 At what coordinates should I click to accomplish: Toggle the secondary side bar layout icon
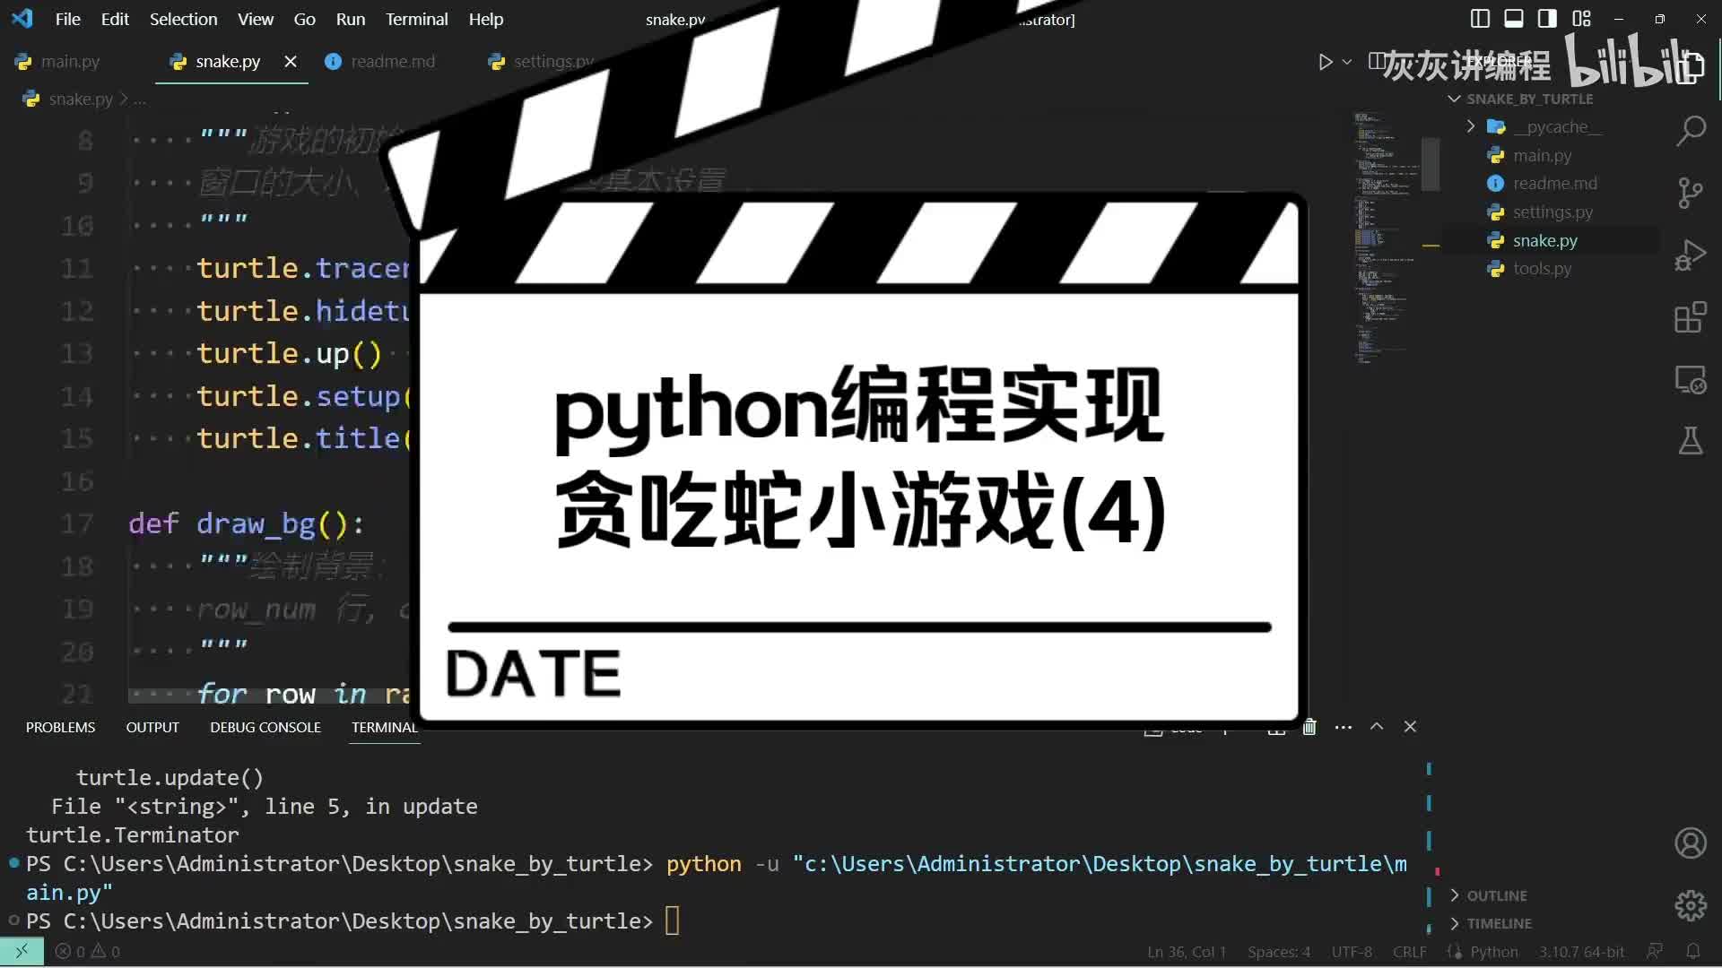[1547, 19]
